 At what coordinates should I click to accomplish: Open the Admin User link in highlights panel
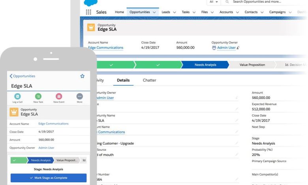click(x=226, y=48)
